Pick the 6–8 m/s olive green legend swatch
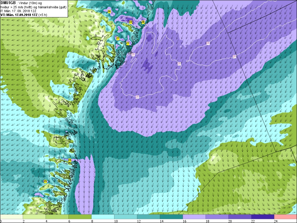The image size is (297, 223). [80, 216]
